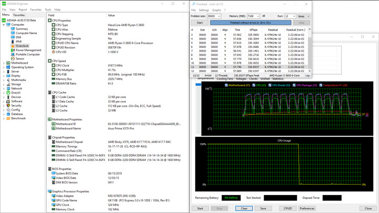The width and height of the screenshot is (379, 213).
Task: Open Sensor page in sidebar
Action: coord(20,59)
